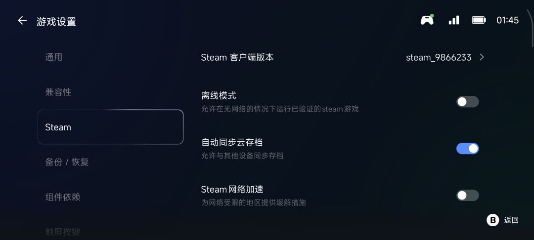Disable the 自动同步云存档 cloud sync toggle
Screen dimensions: 534x240
467,149
